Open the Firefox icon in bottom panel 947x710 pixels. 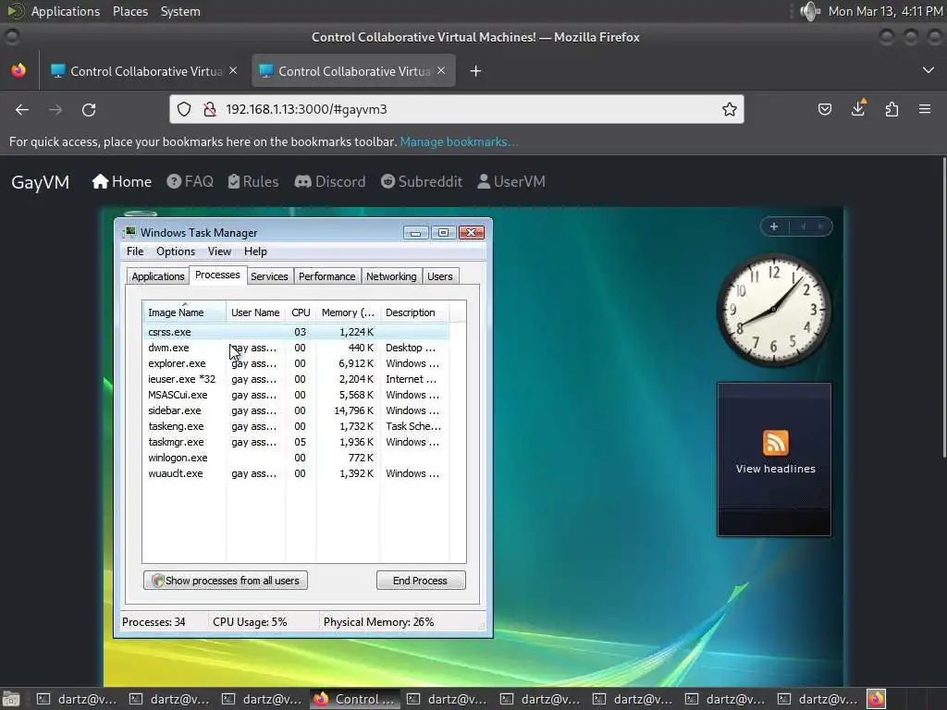(x=877, y=699)
